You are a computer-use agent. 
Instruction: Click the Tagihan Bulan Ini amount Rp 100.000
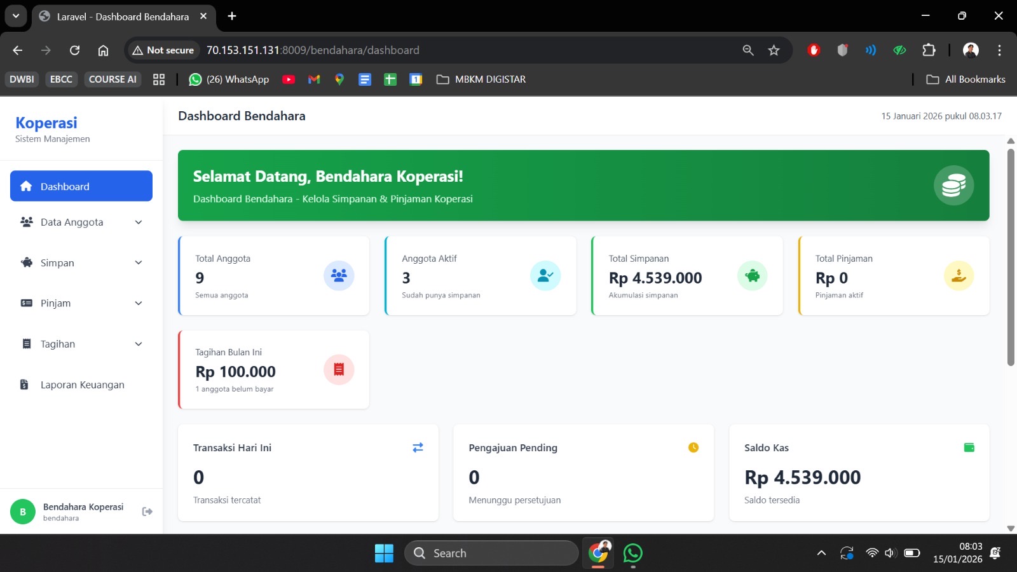pos(236,372)
